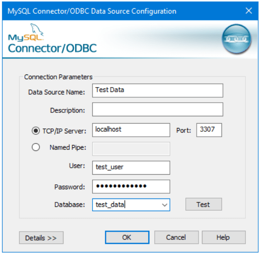The image size is (261, 253).
Task: Click the Cancel button
Action: click(x=176, y=237)
